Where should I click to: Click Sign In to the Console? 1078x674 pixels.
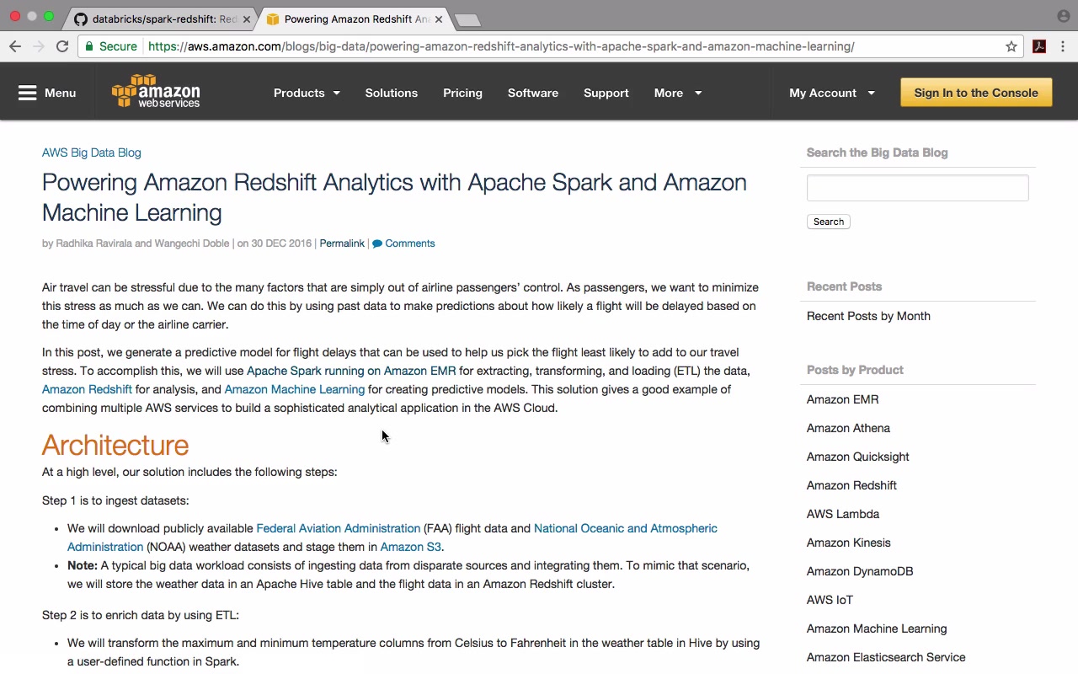click(976, 93)
